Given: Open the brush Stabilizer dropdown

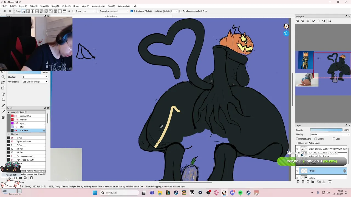Looking at the screenshot, I should click(35, 77).
